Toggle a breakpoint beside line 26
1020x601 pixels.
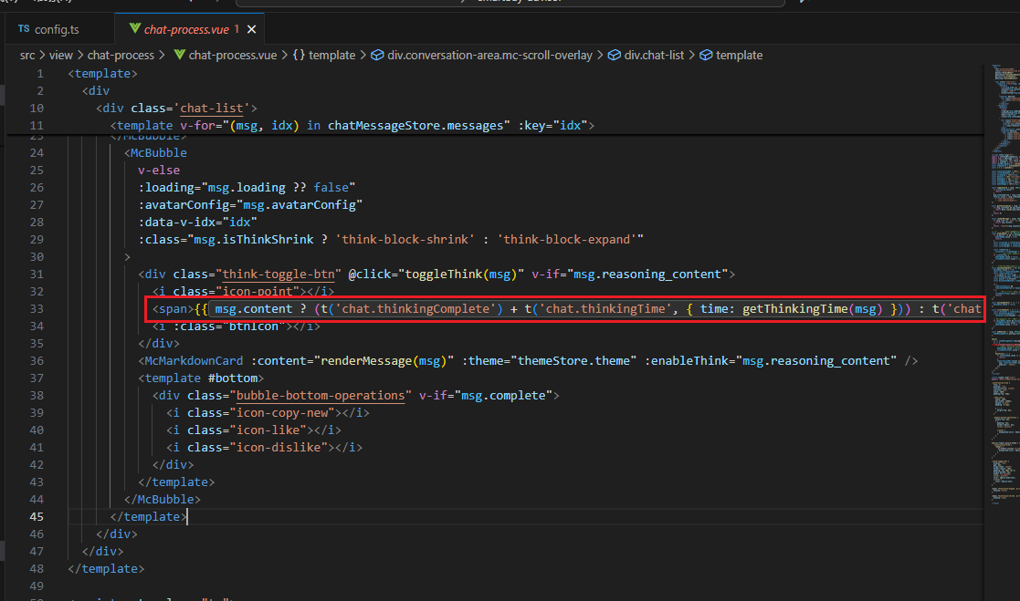pyautogui.click(x=20, y=186)
